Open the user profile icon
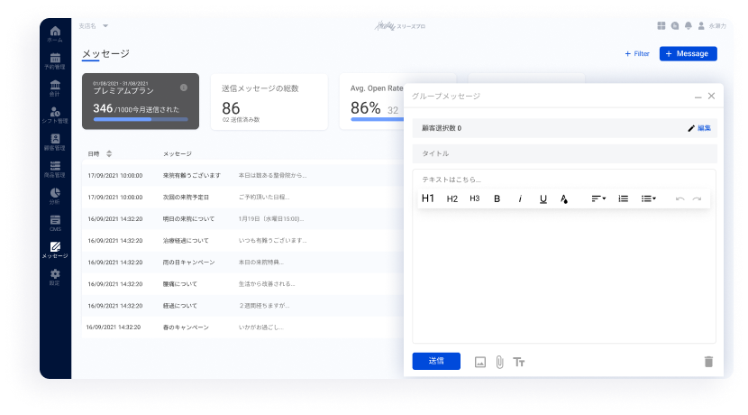This screenshot has width=748, height=415. tap(701, 26)
